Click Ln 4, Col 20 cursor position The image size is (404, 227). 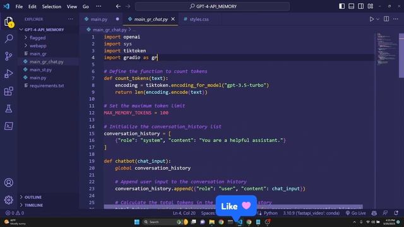click(x=184, y=213)
